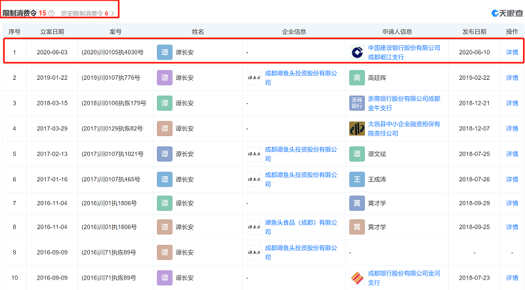Image resolution: width=525 pixels, height=290 pixels.
Task: Click the 发布日期 column header
Action: point(474,31)
